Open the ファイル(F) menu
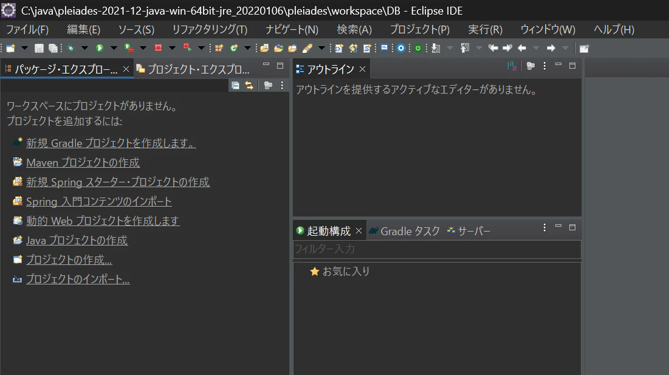This screenshot has width=669, height=375. pyautogui.click(x=27, y=29)
